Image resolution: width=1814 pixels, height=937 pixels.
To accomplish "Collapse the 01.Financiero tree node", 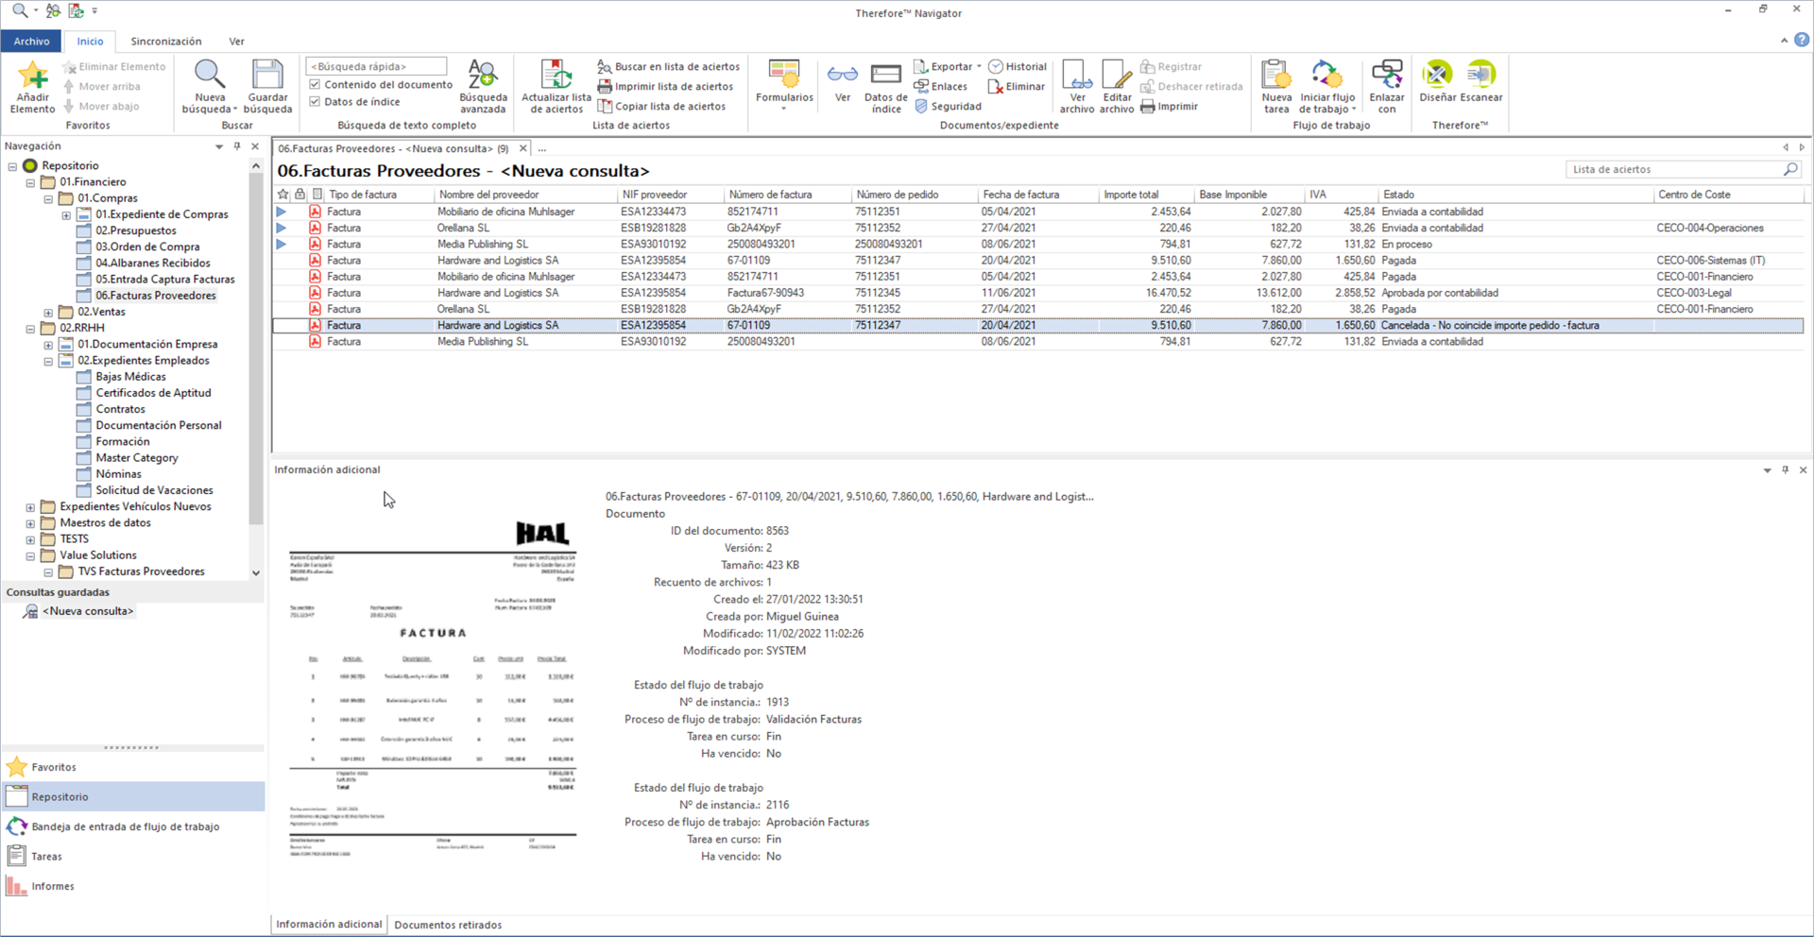I will 30,182.
